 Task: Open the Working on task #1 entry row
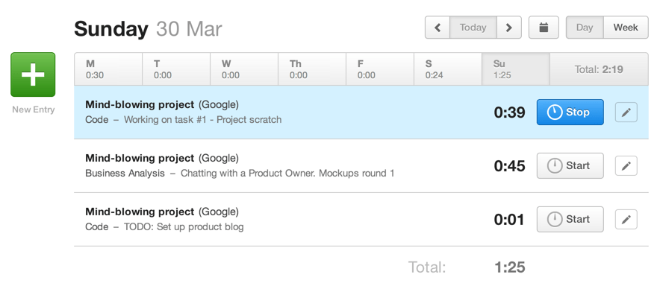click(361, 112)
